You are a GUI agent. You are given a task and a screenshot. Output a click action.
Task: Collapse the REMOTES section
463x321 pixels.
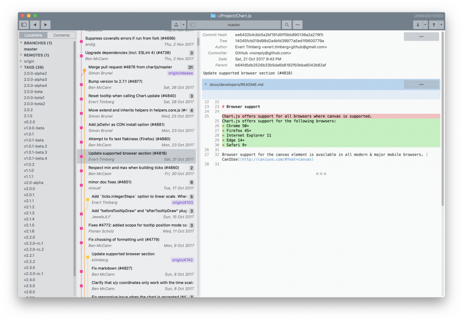click(x=21, y=55)
